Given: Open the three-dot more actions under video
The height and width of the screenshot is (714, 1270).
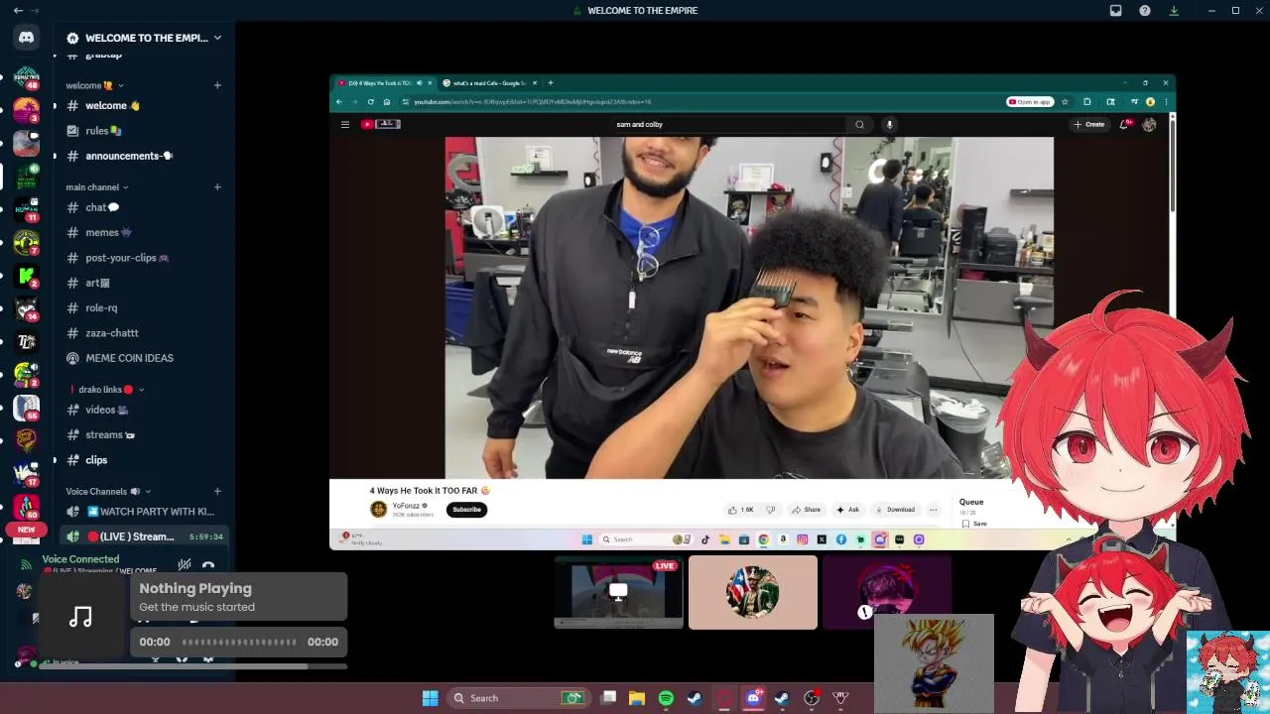Looking at the screenshot, I should pos(933,510).
